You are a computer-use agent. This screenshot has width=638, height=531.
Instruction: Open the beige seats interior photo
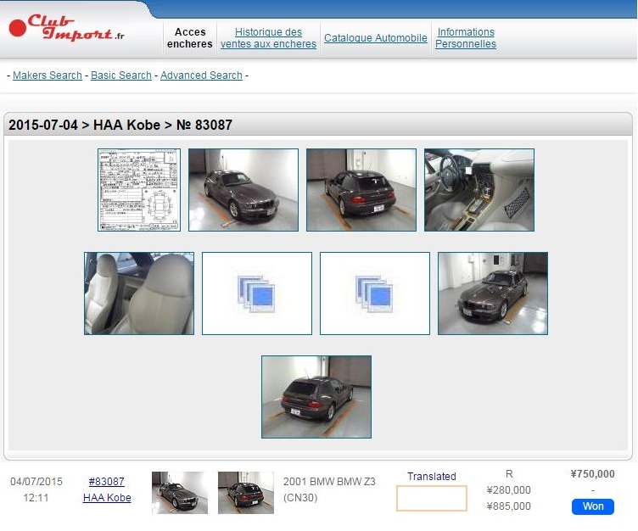tap(139, 293)
